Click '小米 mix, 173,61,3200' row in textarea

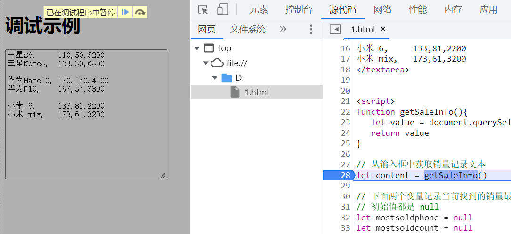56,114
